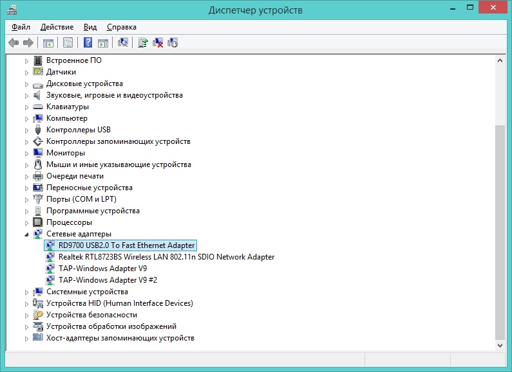Select the Датчики category label

coord(61,72)
